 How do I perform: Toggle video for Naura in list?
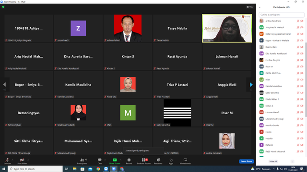click(x=302, y=132)
